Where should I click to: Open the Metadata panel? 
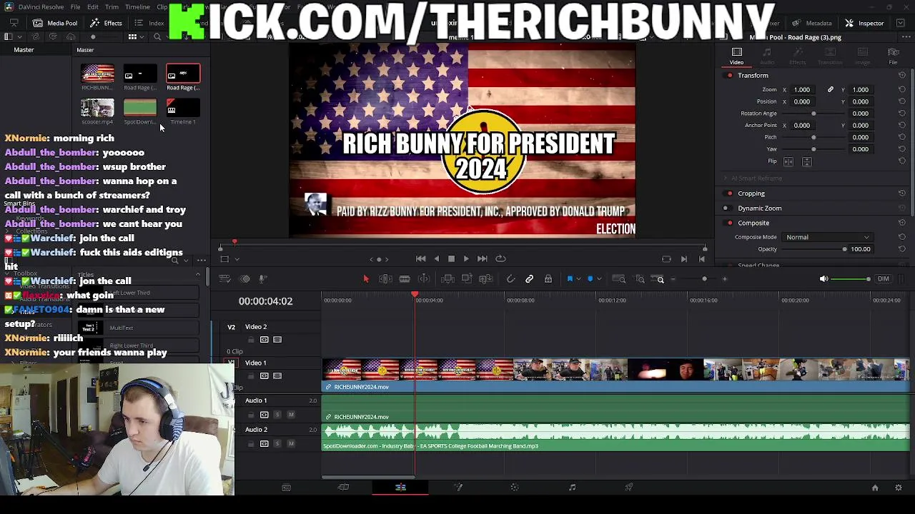[811, 23]
